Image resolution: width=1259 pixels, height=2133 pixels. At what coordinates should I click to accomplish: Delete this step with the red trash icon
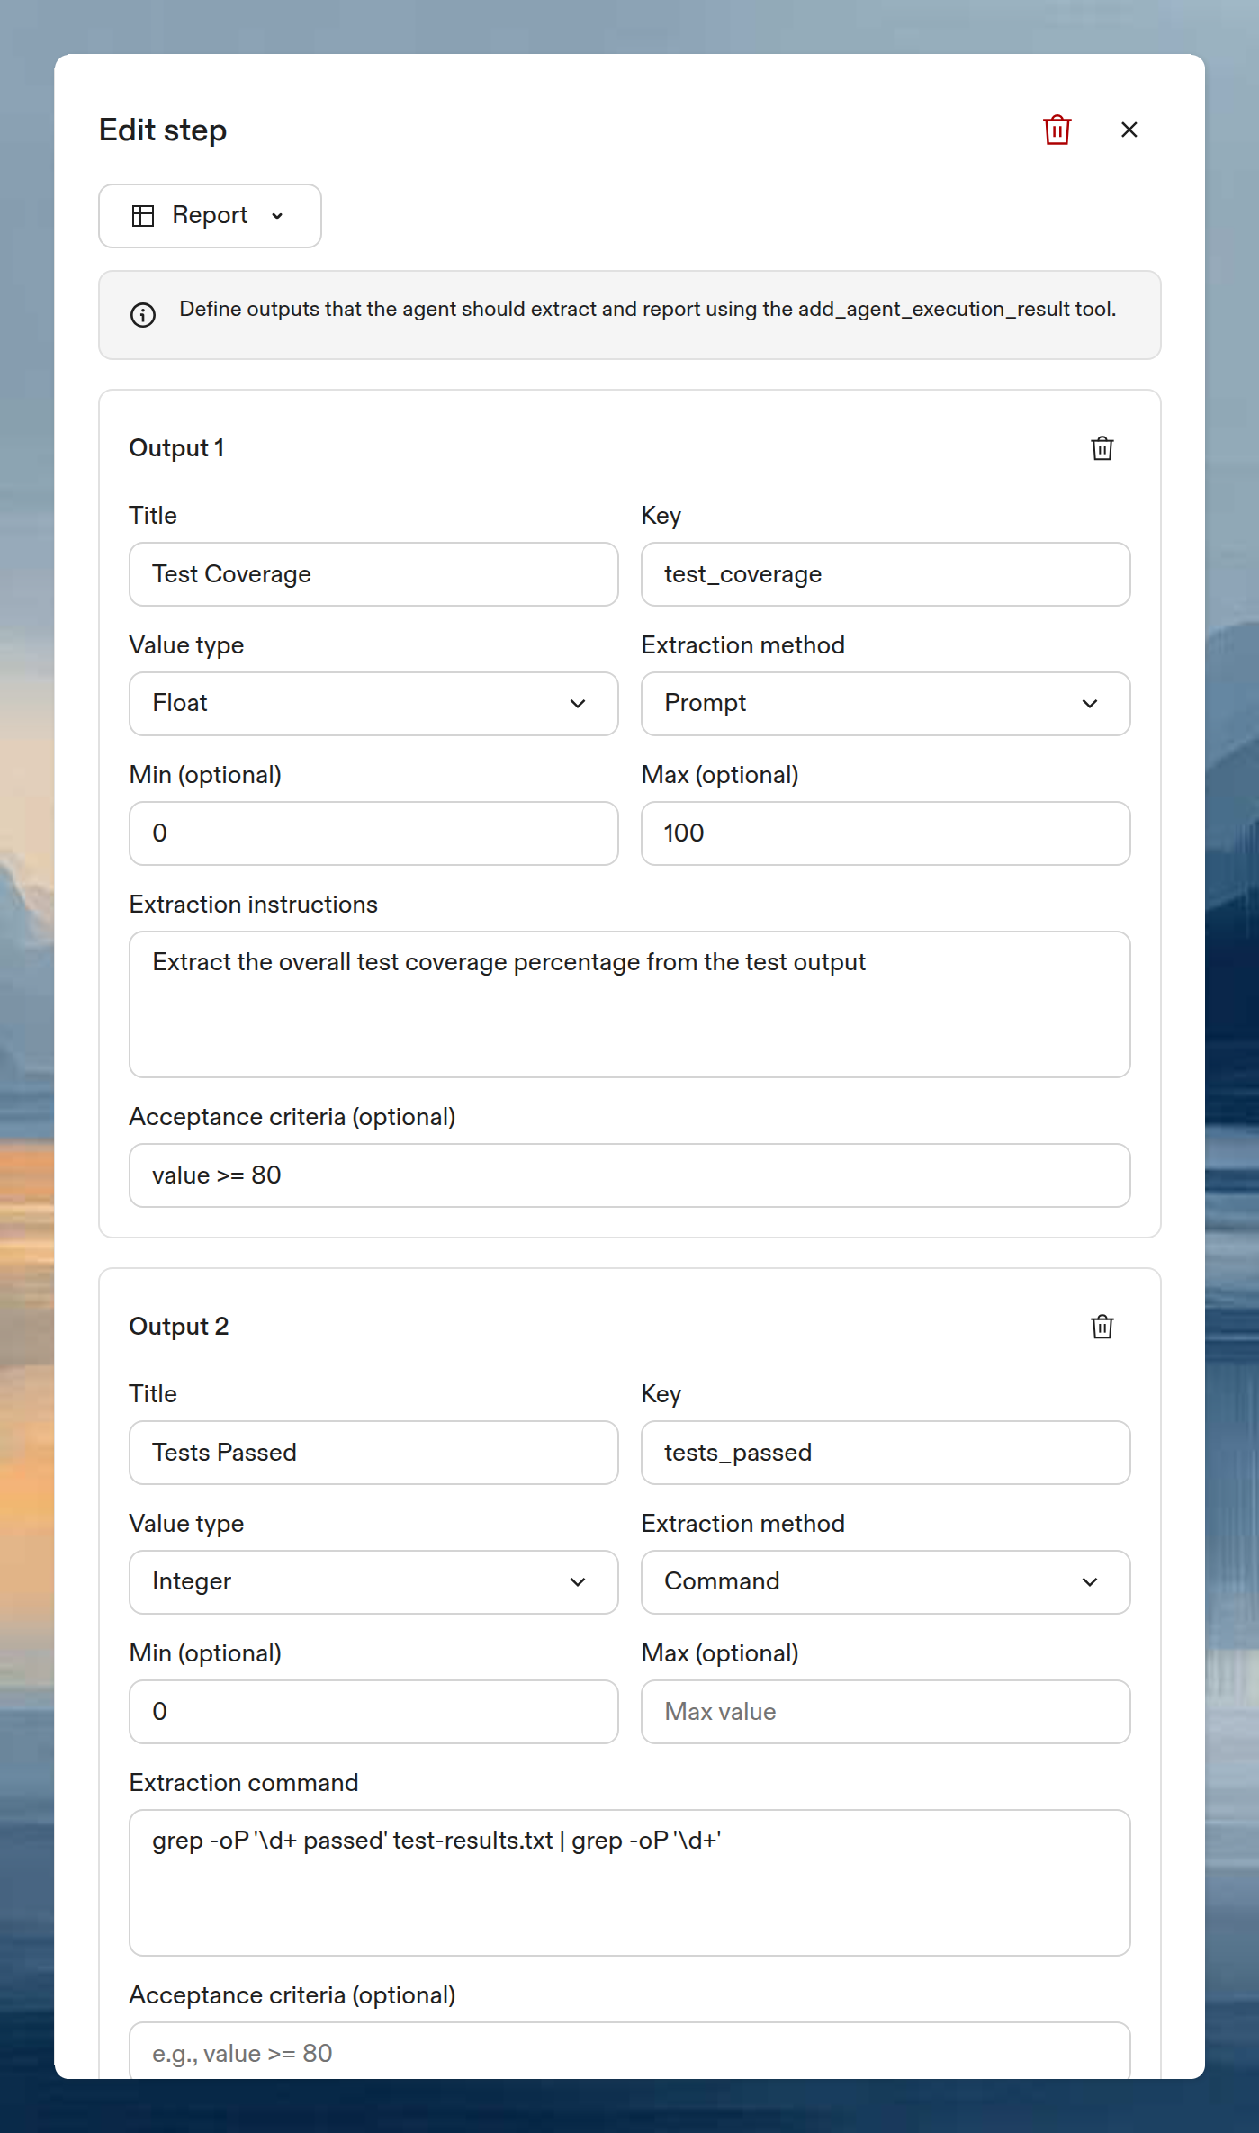coord(1057,130)
